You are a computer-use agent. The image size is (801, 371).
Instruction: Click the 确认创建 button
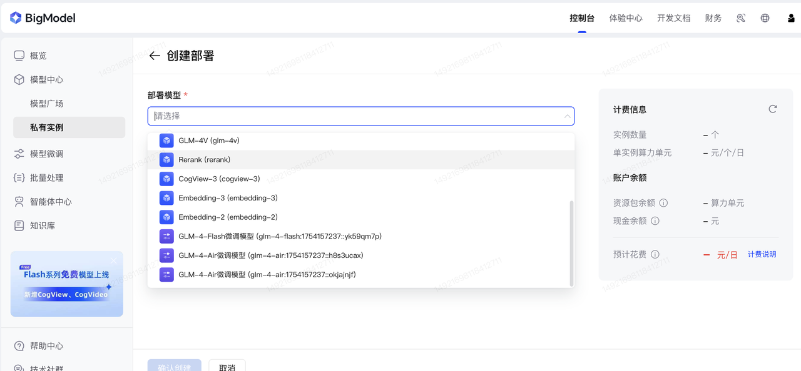click(175, 367)
